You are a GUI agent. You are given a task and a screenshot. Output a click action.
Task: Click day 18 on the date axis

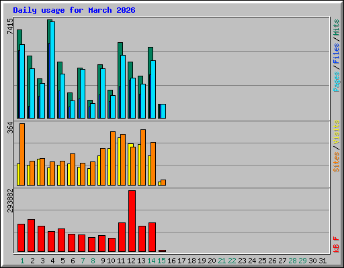pos(191,261)
